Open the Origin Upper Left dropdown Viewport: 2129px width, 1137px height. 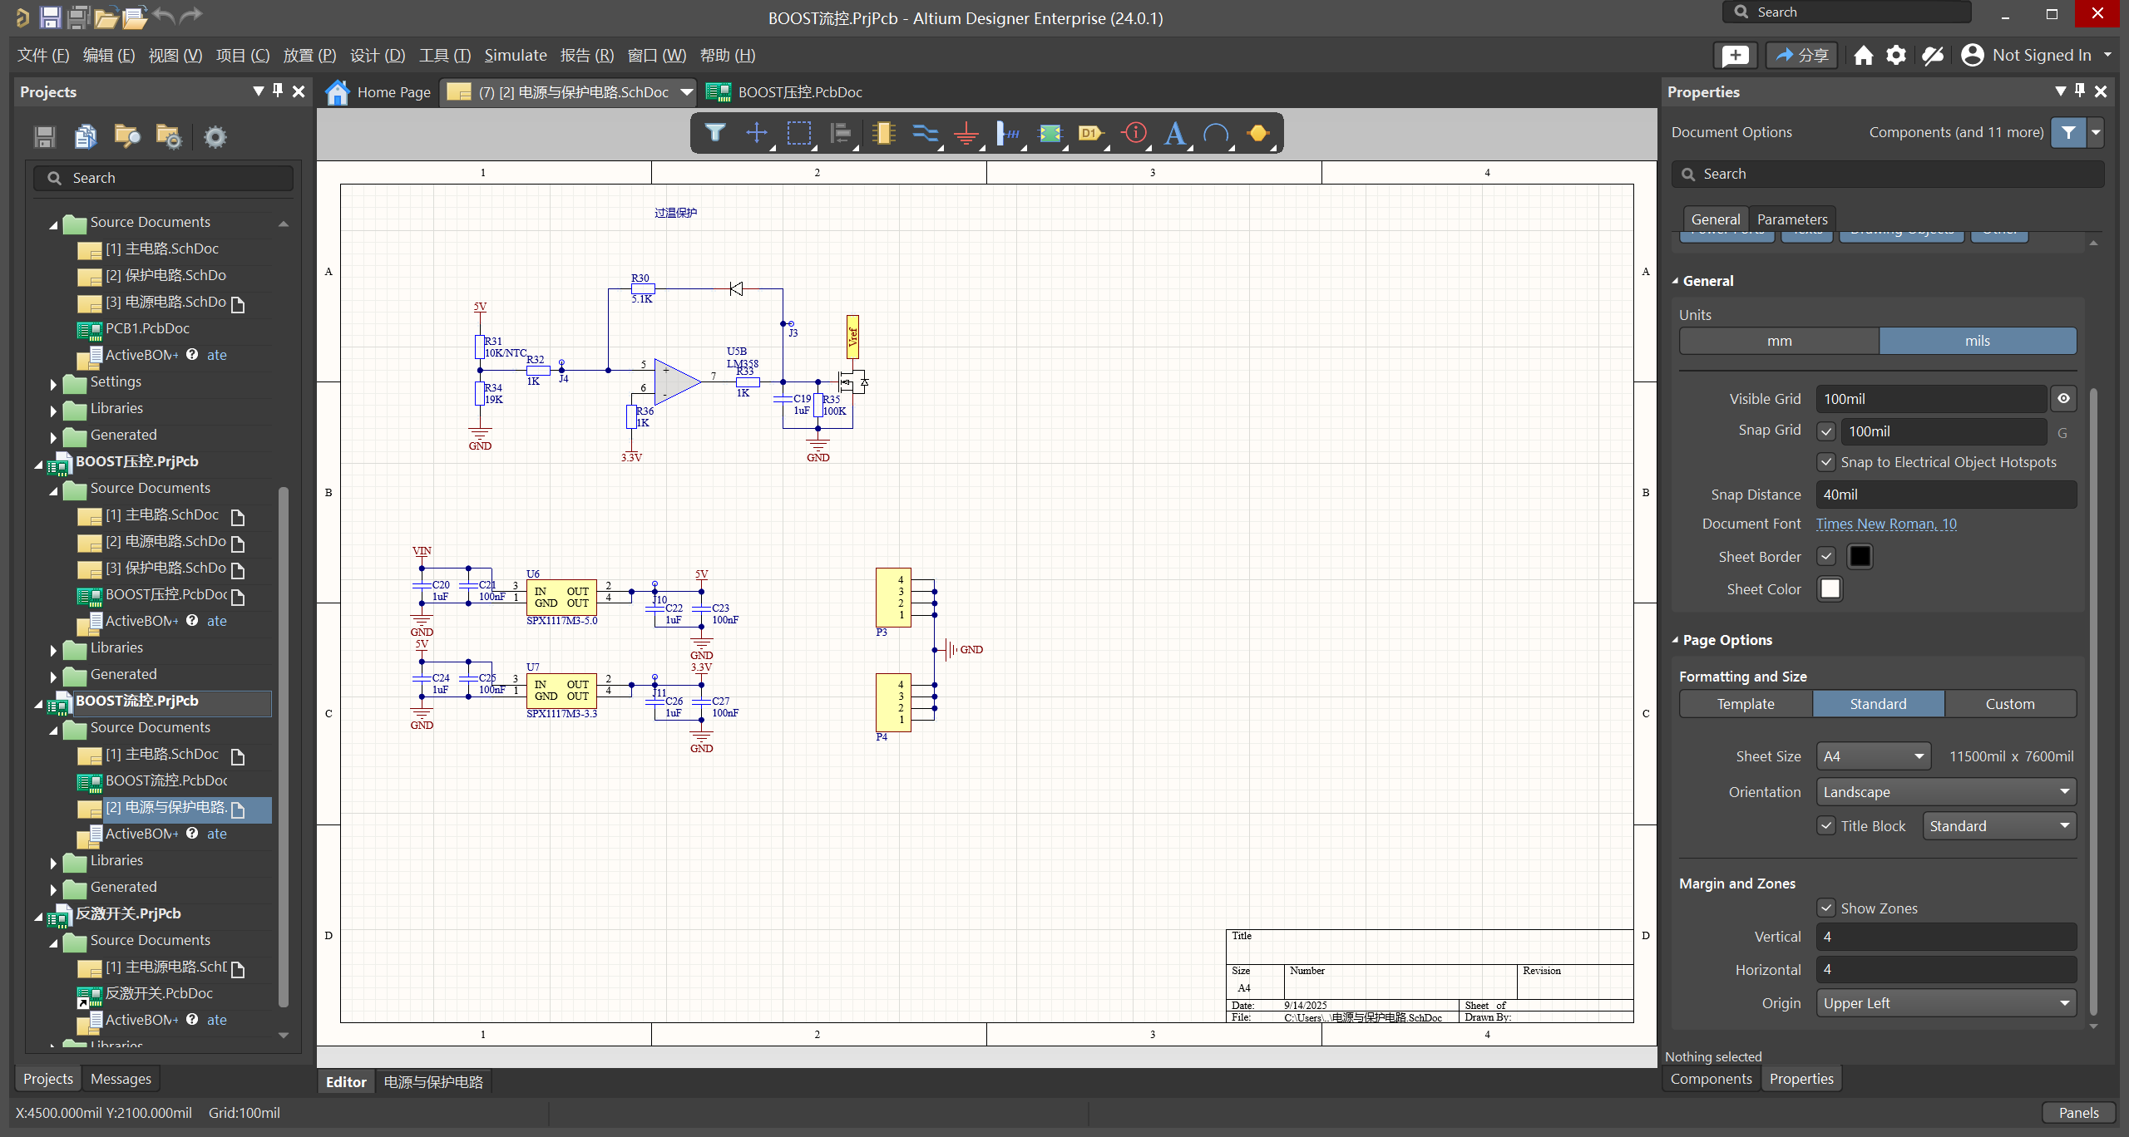click(x=1946, y=1003)
